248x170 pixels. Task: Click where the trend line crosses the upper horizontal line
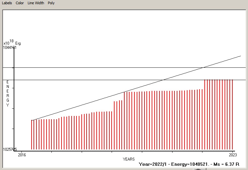coord(203,68)
